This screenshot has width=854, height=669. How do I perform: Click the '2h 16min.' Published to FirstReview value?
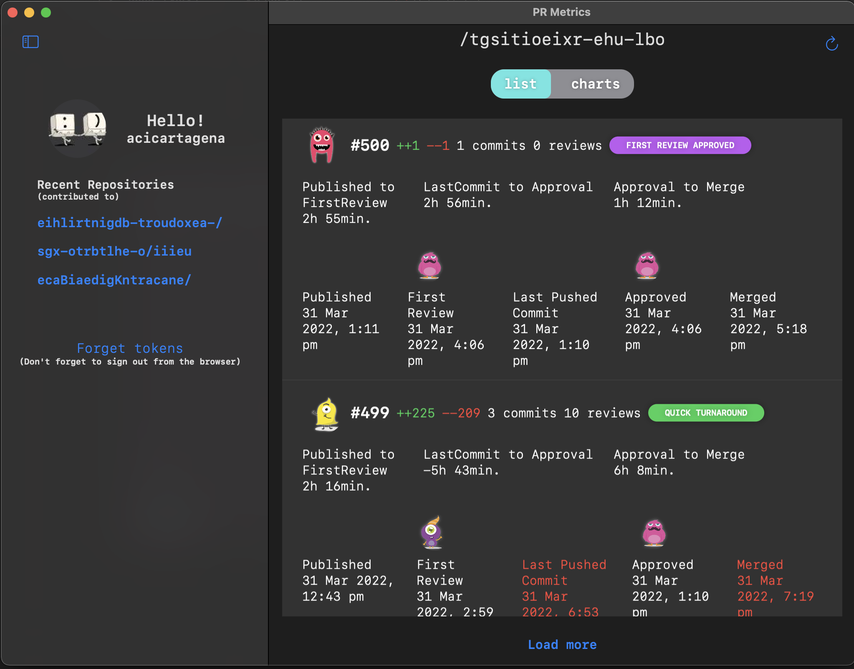336,487
